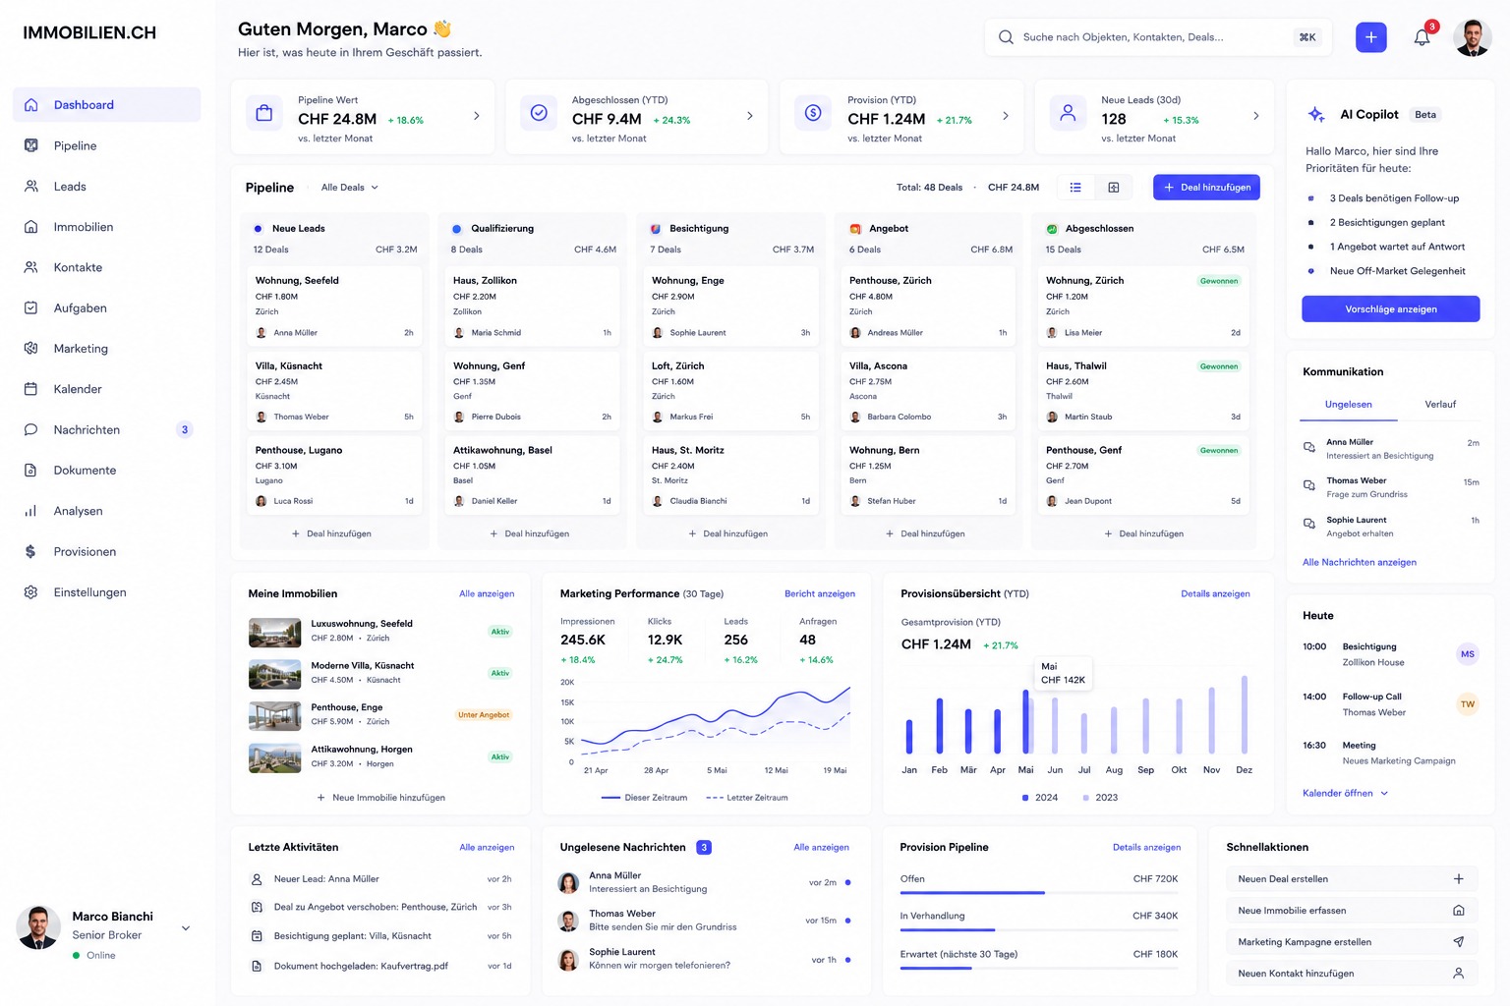Toggle Letzter Zeitraum chart legend
Screen dimensions: 1510x1006
(747, 798)
